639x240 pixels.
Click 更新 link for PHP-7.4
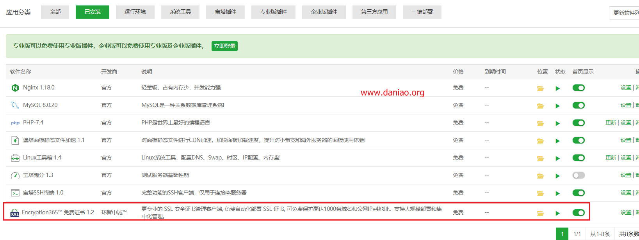[x=611, y=123]
